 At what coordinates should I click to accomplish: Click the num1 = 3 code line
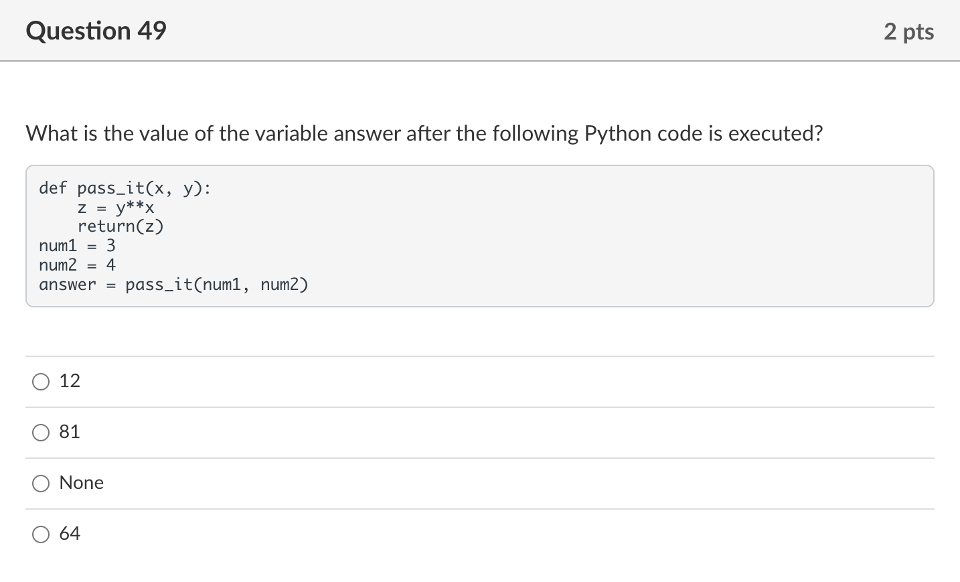[77, 246]
